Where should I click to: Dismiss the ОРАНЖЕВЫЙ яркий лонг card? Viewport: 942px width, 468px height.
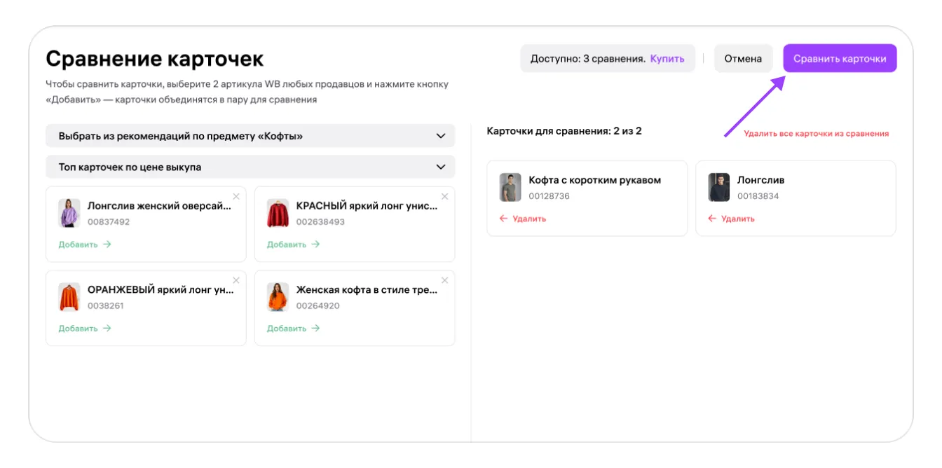tap(236, 280)
